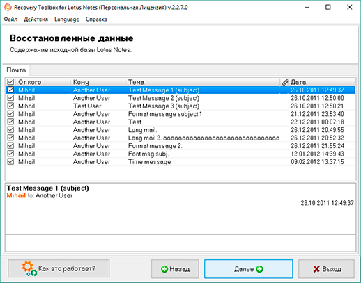The height and width of the screenshot is (283, 361).
Task: Uncheck the Time message row checkbox
Action: [x=10, y=161]
